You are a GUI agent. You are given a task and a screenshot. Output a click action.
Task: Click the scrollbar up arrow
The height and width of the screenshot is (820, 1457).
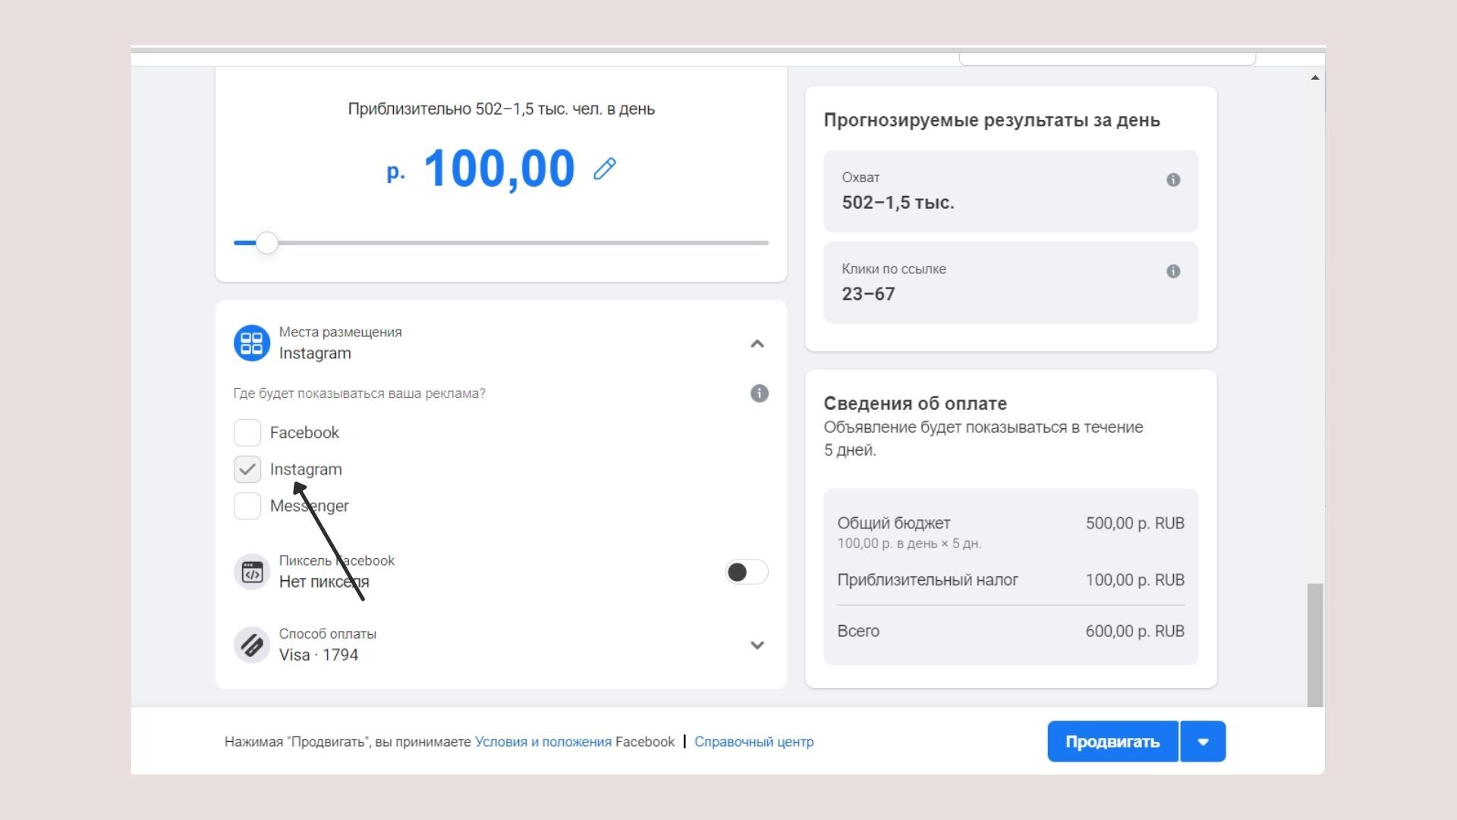click(1315, 77)
